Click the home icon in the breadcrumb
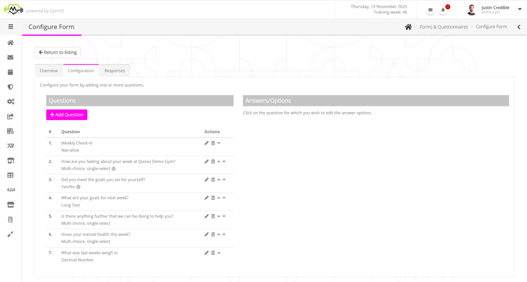 (x=408, y=27)
